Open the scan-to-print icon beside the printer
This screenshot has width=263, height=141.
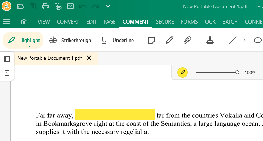(x=58, y=6)
